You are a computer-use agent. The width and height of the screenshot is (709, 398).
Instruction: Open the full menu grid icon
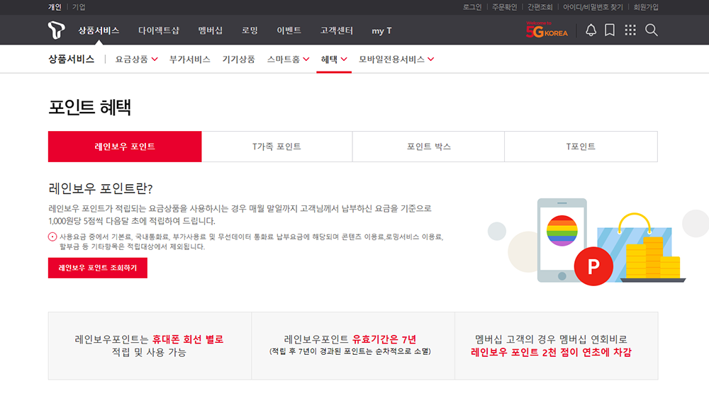click(x=630, y=30)
